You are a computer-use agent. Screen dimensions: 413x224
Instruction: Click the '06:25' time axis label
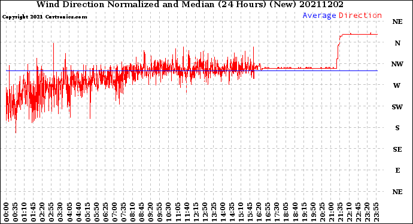pyautogui.click(x=105, y=212)
